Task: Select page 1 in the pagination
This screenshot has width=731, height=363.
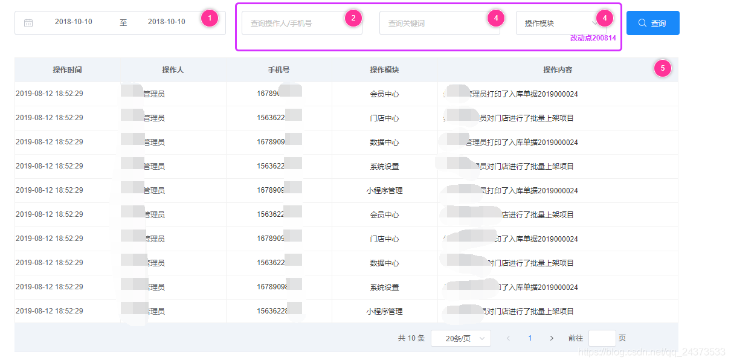Action: [x=530, y=338]
